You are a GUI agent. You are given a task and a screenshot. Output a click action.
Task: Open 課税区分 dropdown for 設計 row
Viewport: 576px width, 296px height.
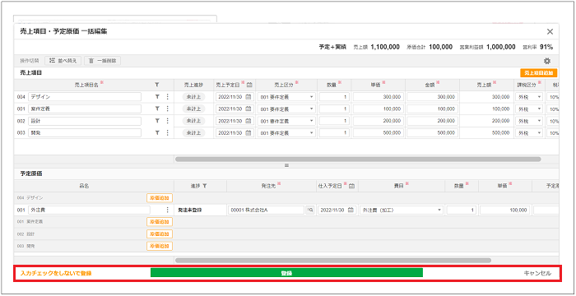tap(529, 121)
